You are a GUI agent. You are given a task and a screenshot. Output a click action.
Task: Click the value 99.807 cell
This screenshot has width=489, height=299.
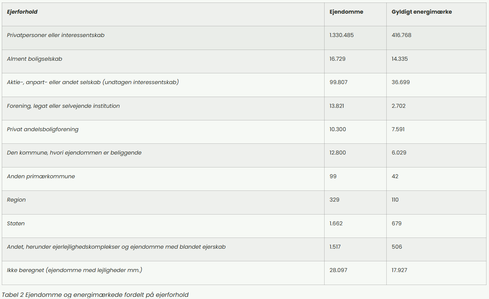click(x=339, y=82)
